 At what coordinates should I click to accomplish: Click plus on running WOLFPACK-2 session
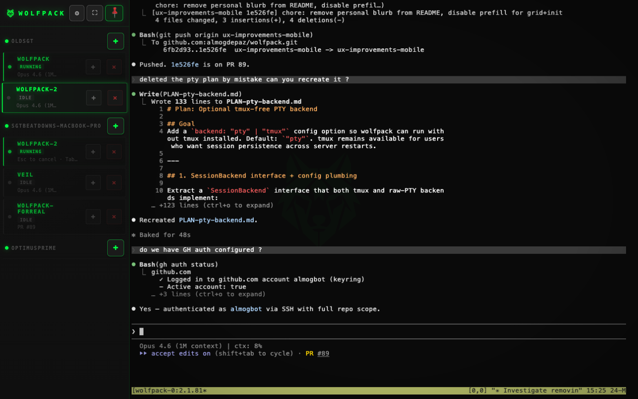click(93, 152)
